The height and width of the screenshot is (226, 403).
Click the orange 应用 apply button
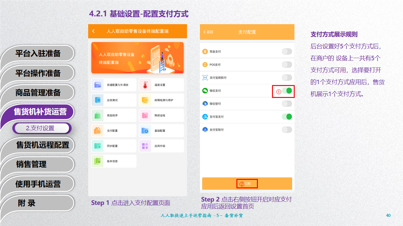pos(247,184)
